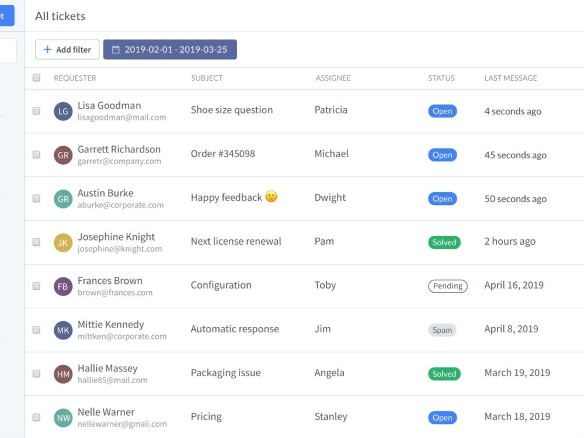Click Frances Brown's FB avatar
584x438 pixels.
(62, 286)
